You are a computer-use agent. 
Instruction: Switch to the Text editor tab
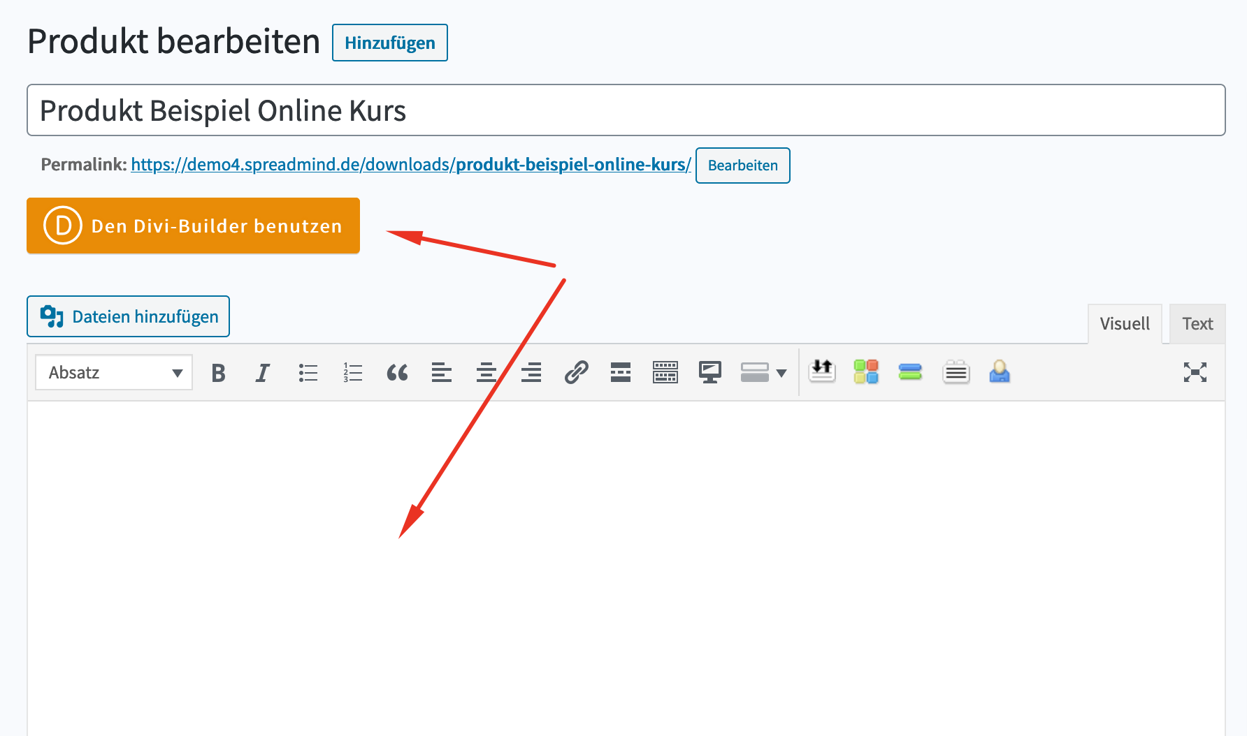point(1197,324)
